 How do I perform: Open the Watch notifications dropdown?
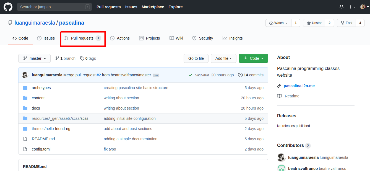point(278,23)
